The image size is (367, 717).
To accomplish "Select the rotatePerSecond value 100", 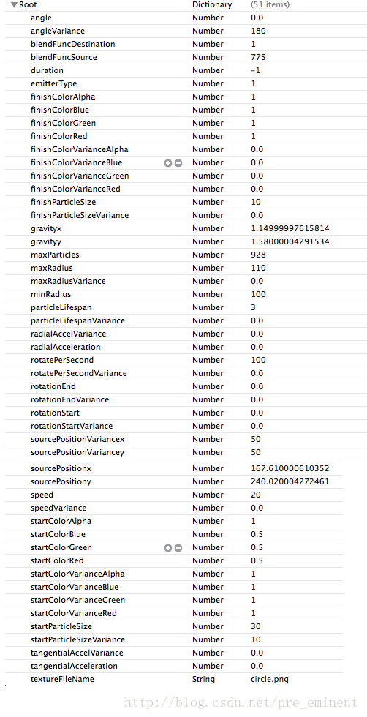I will [x=258, y=360].
